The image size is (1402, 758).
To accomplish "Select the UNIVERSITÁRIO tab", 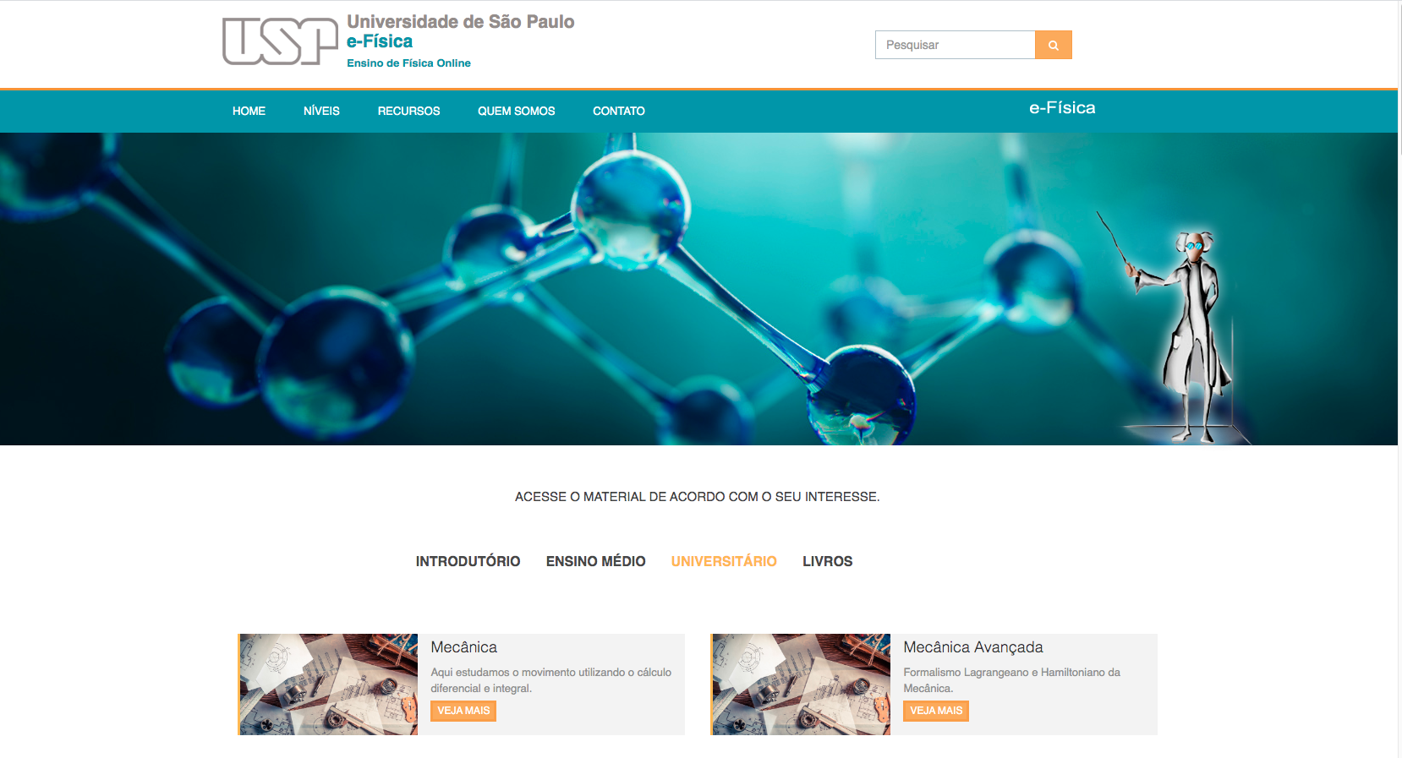I will [x=724, y=561].
